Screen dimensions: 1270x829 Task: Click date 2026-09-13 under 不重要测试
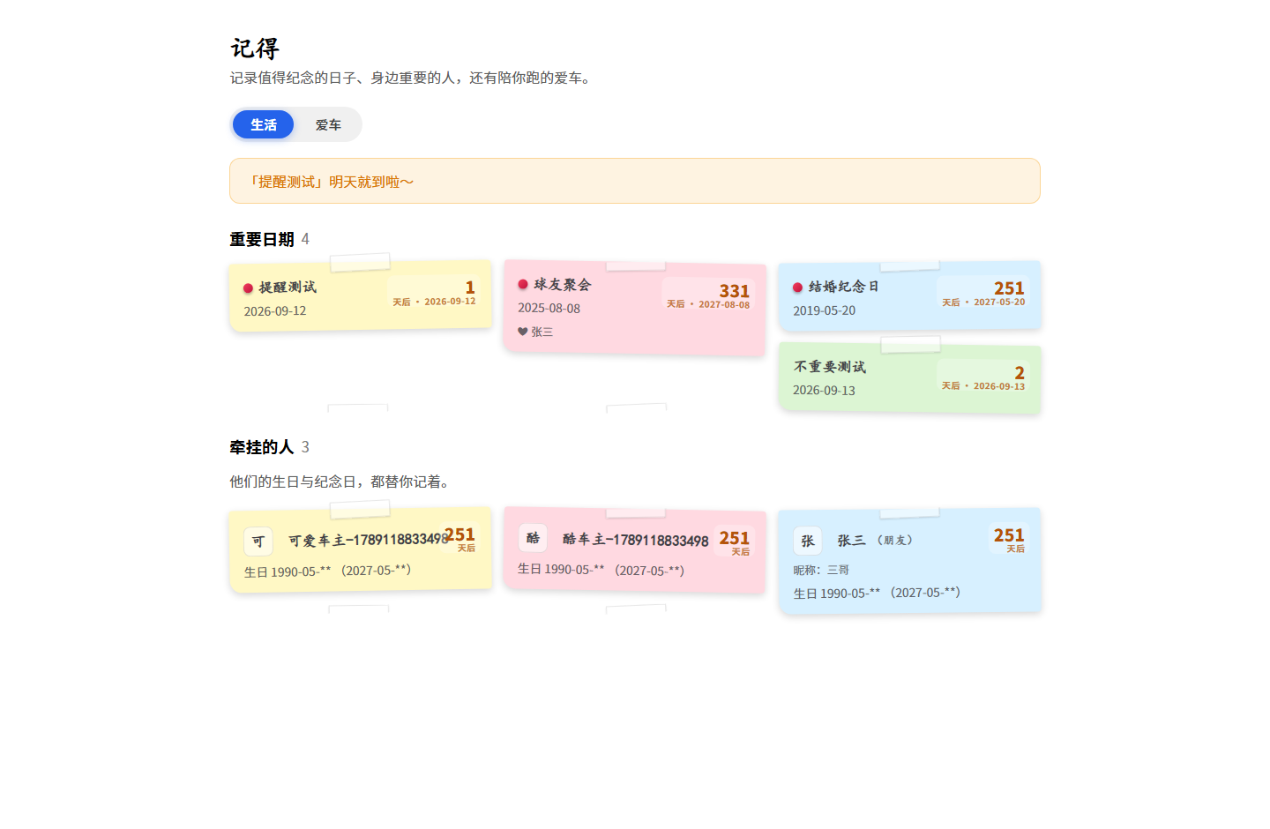click(x=824, y=390)
